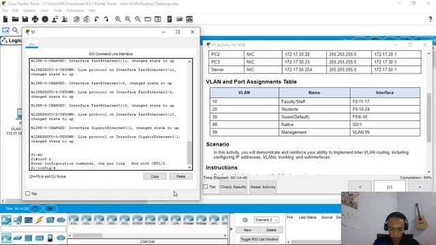The image size is (436, 245).
Task: Click the 1/1 page indicator field
Action: [x=390, y=187]
